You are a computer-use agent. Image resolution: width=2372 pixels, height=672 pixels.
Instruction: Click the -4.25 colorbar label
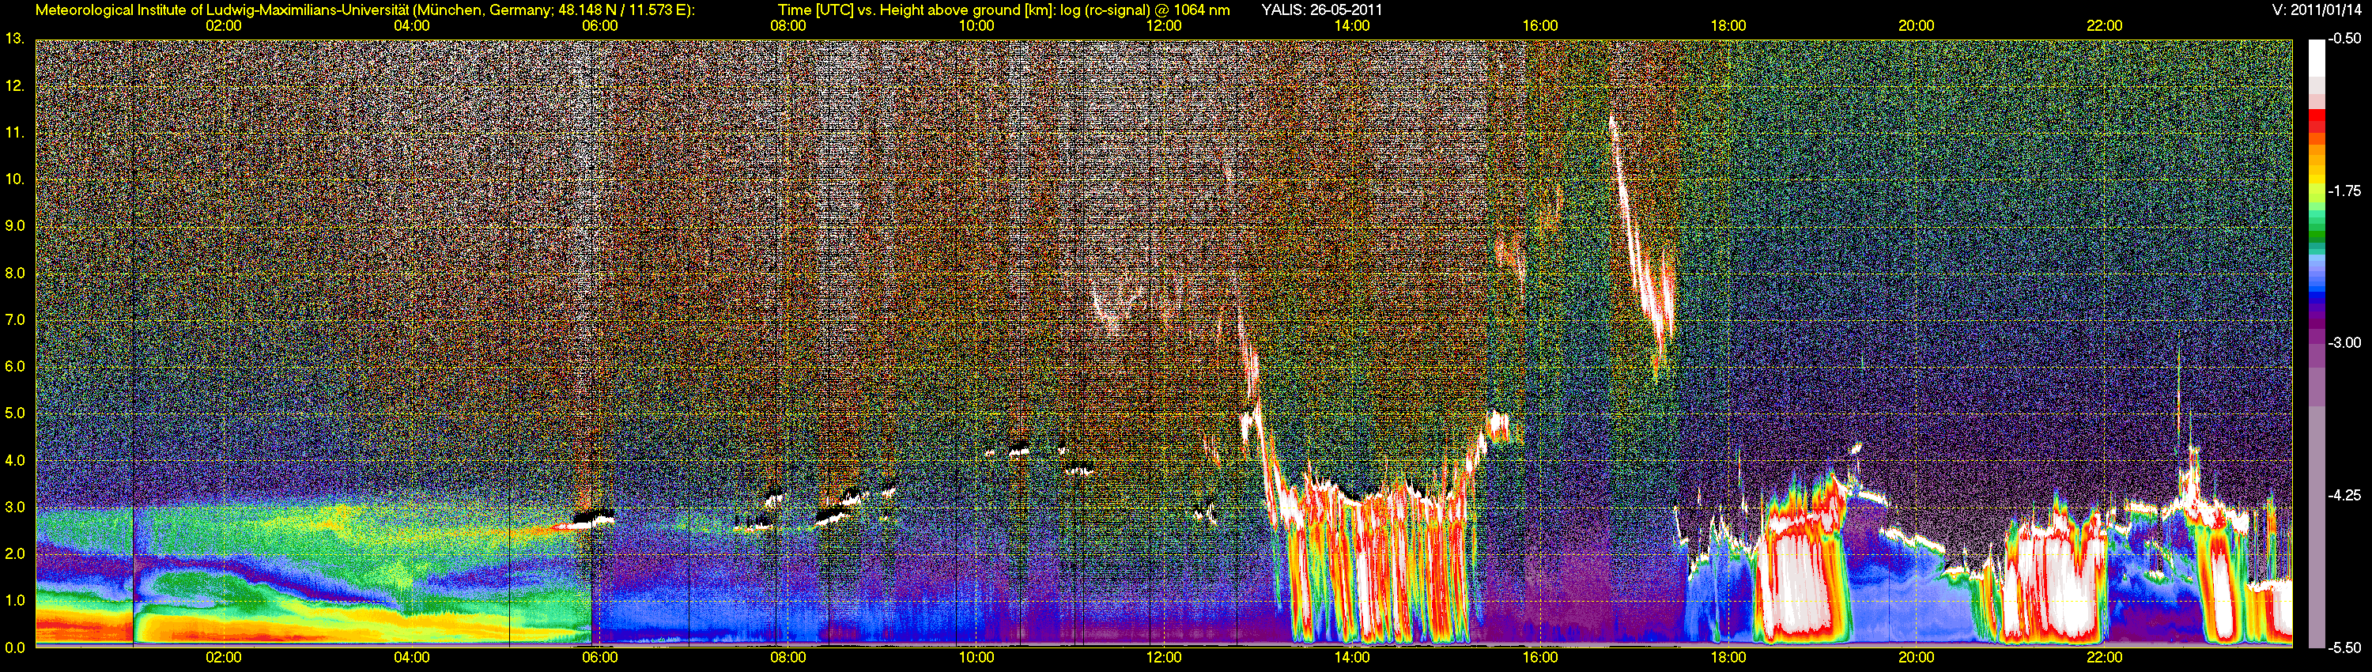pyautogui.click(x=2344, y=495)
